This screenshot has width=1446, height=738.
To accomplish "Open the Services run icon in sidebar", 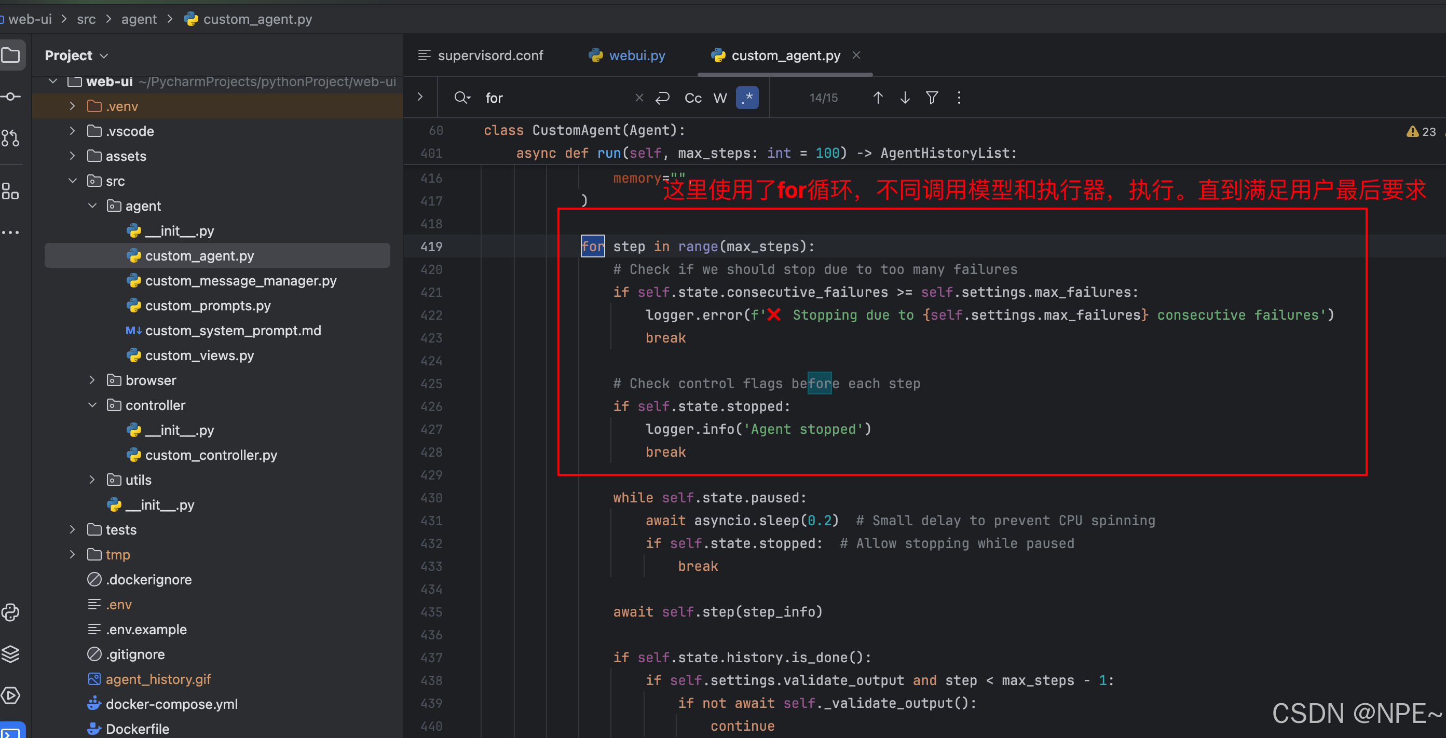I will (11, 695).
